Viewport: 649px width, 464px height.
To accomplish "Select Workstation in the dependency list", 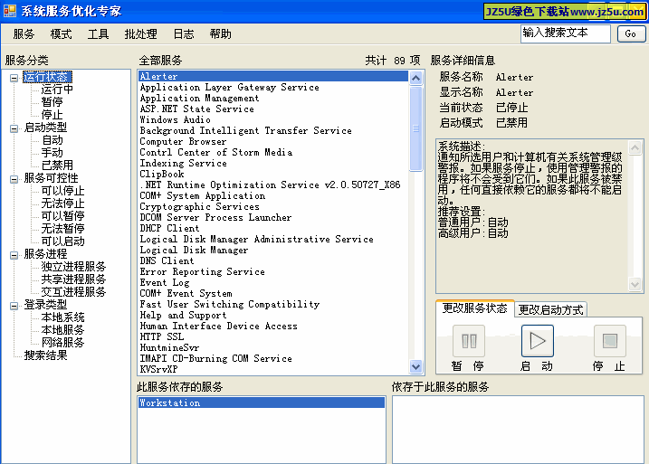I will point(262,402).
